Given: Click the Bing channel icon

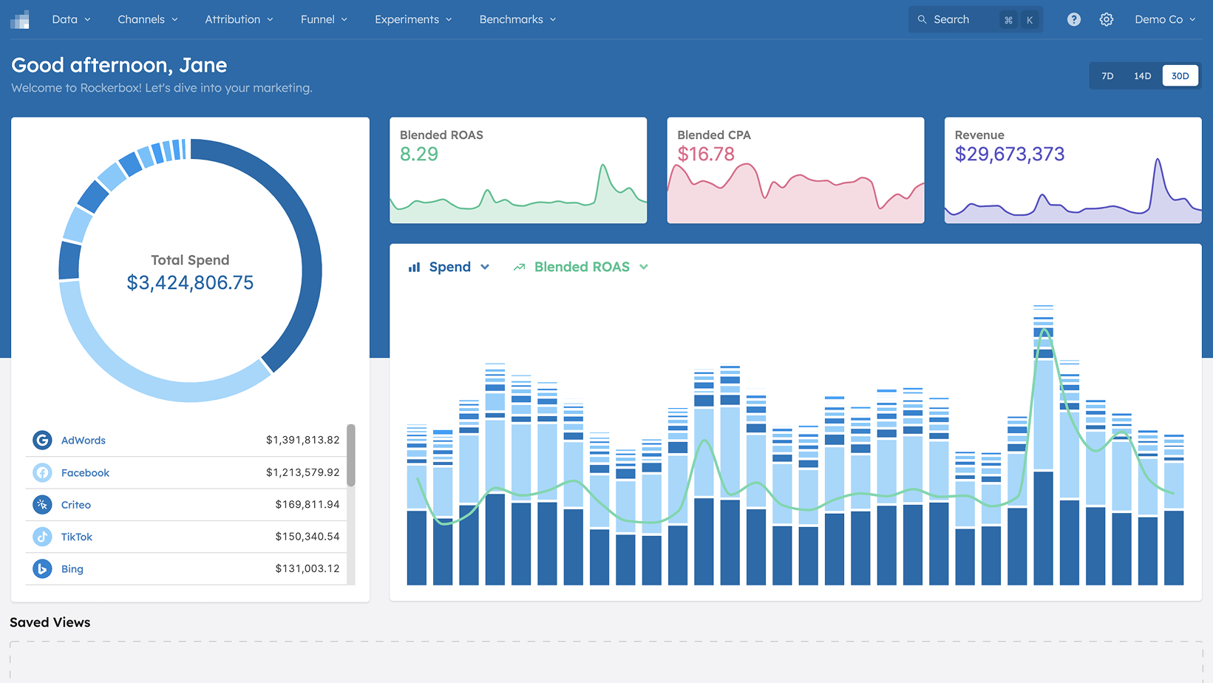Looking at the screenshot, I should coord(42,568).
